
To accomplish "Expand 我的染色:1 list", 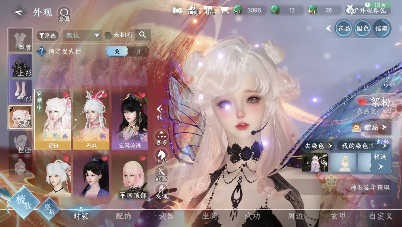I will pos(364,146).
